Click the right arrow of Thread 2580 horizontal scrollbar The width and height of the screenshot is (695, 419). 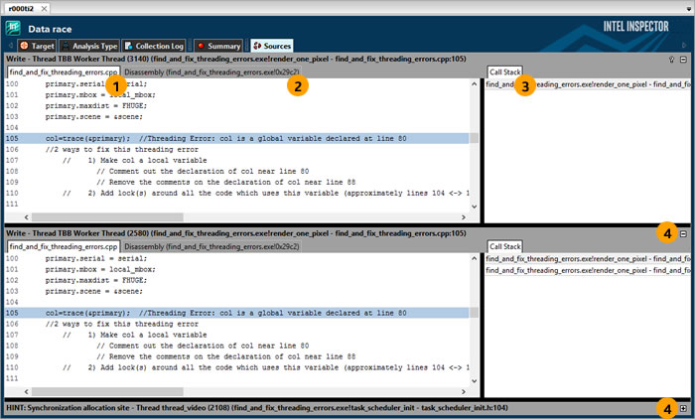464,392
